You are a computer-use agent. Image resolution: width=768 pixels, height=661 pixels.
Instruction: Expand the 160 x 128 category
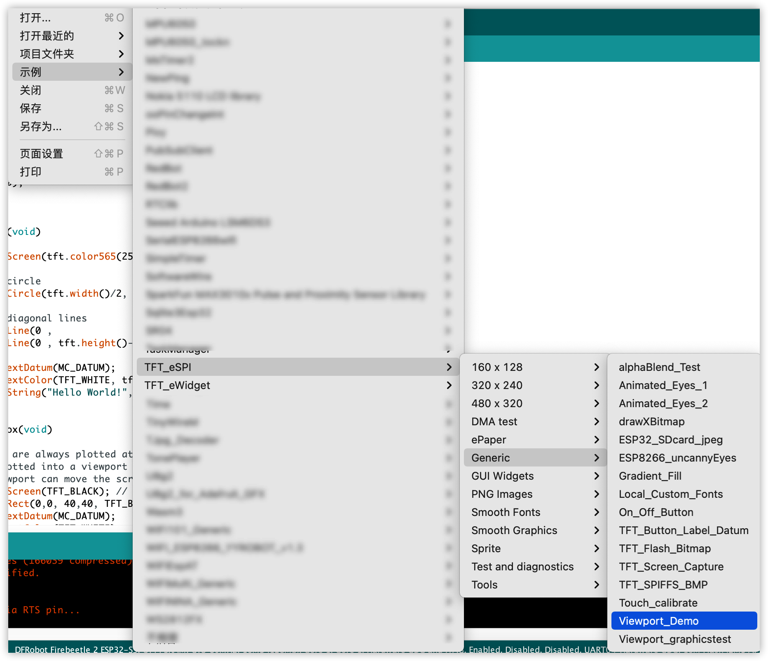point(535,367)
